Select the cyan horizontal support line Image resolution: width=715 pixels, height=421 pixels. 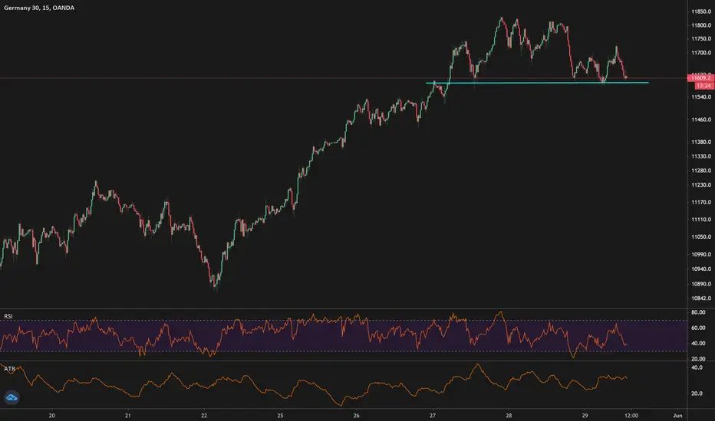click(537, 83)
